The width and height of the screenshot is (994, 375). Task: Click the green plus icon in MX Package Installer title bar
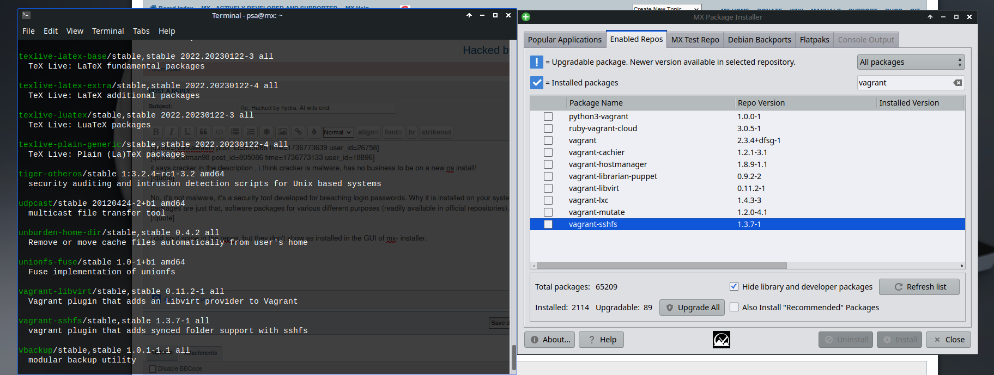526,17
